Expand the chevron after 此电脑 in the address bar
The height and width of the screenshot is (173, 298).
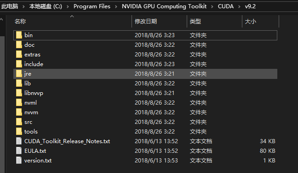(23, 6)
